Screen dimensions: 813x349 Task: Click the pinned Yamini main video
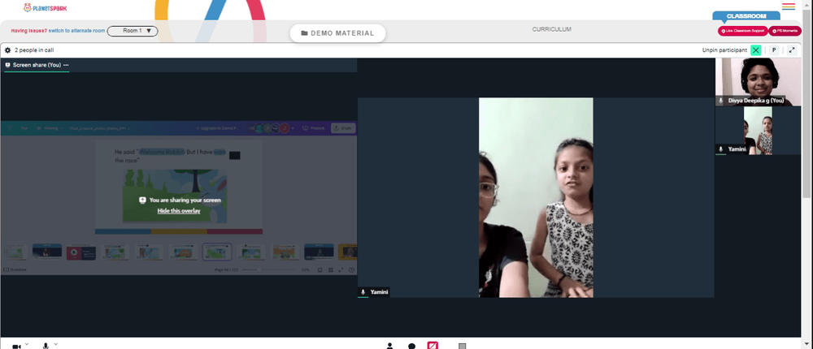(x=536, y=197)
